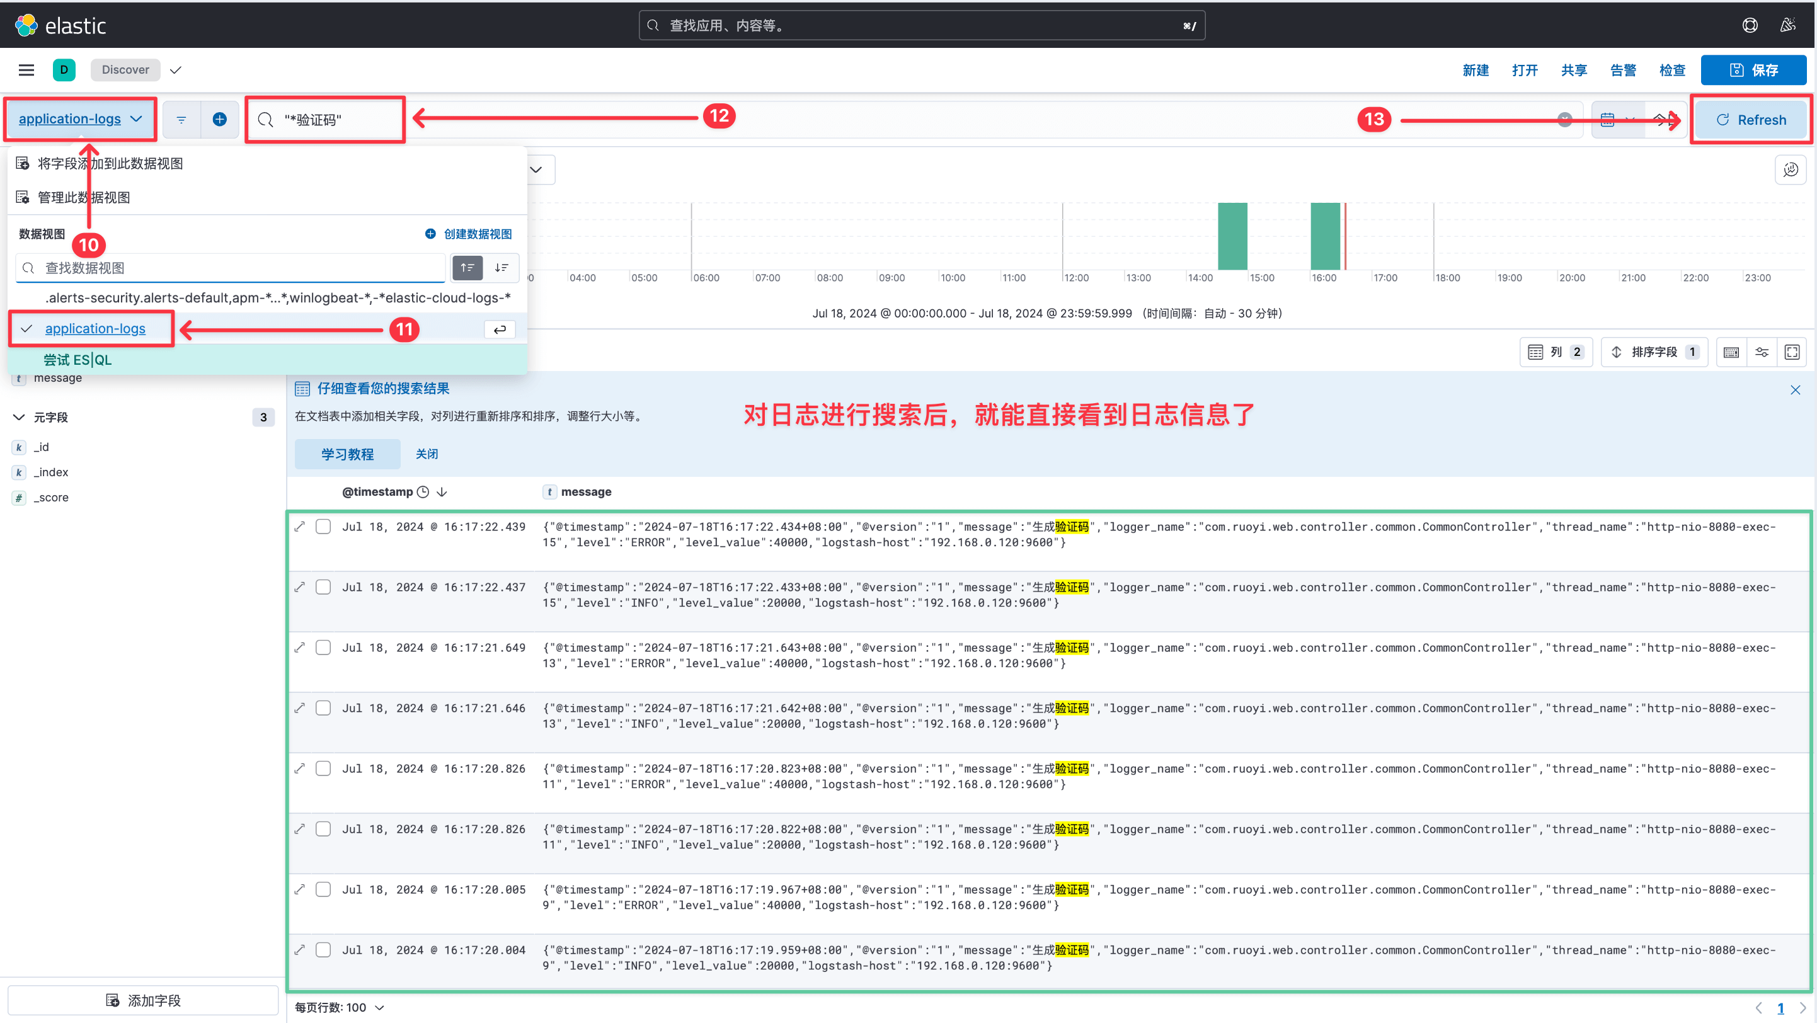Focus the 查找数据视图 search field
Viewport: 1817px width, 1023px height.
(x=231, y=268)
